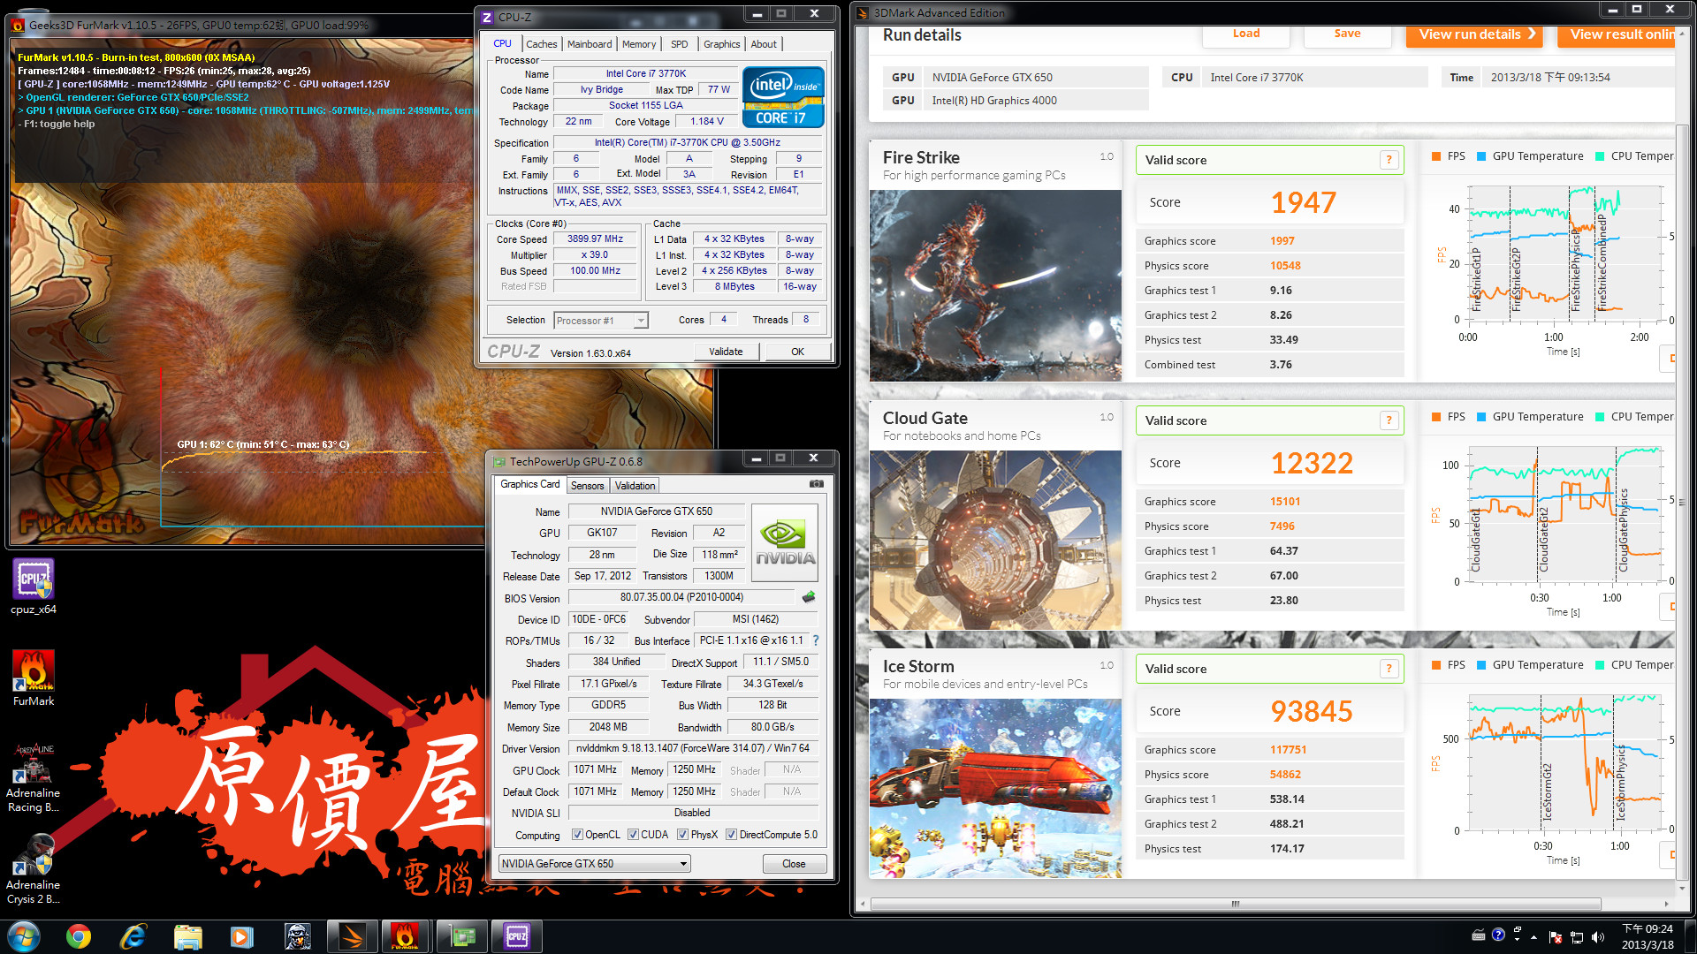The height and width of the screenshot is (954, 1697).
Task: Click the network tray icon
Action: click(x=1576, y=937)
